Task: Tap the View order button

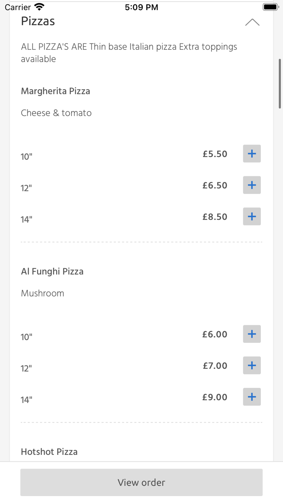Action: tap(141, 482)
